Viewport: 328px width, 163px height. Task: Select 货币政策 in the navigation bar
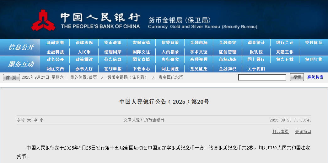pos(113,43)
